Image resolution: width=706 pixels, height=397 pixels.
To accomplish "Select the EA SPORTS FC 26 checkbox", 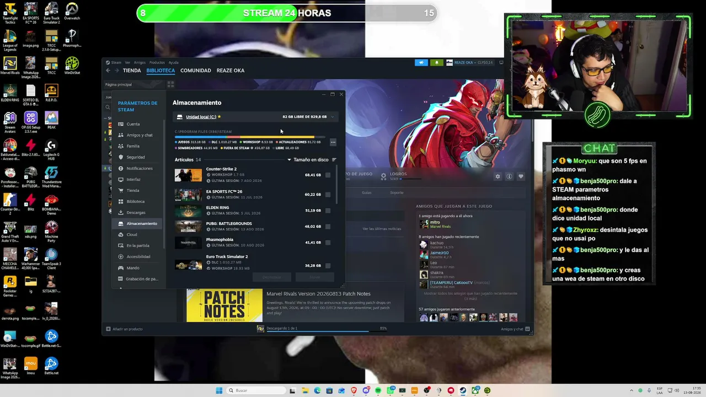I will tap(328, 194).
